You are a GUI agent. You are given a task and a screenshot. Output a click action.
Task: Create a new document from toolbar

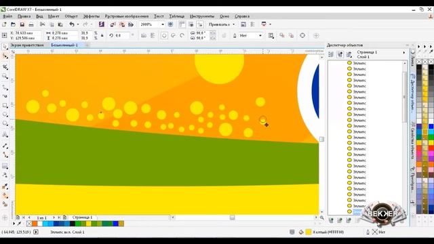click(x=4, y=24)
